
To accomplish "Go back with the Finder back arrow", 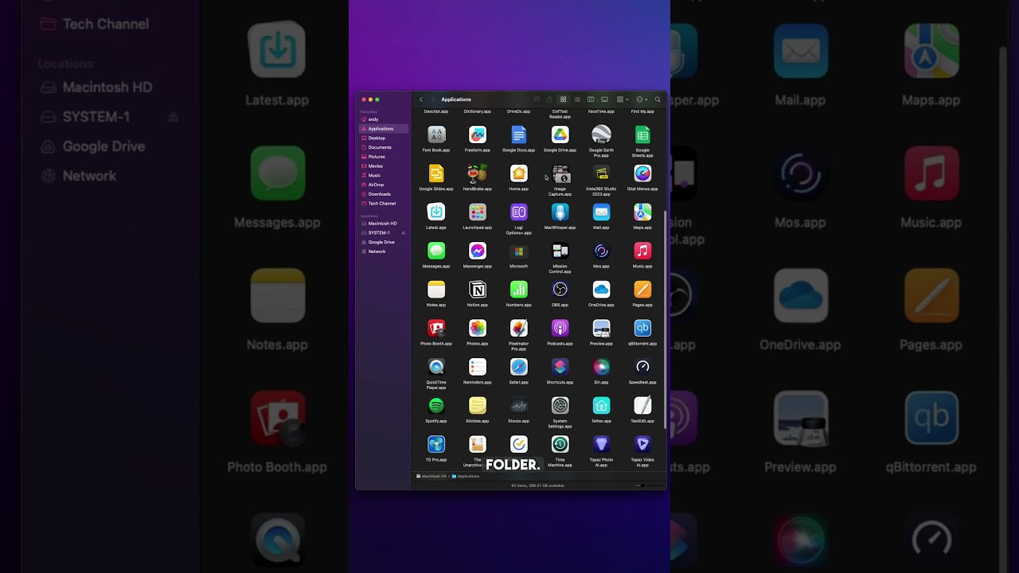I will click(x=421, y=99).
